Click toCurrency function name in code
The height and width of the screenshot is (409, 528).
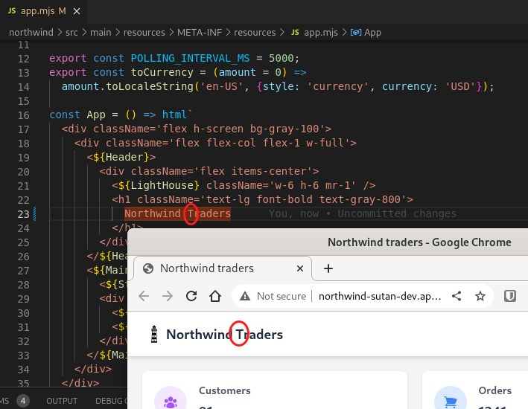(x=162, y=72)
